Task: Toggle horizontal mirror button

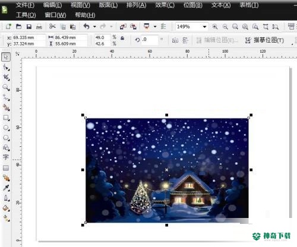Action: (175, 40)
